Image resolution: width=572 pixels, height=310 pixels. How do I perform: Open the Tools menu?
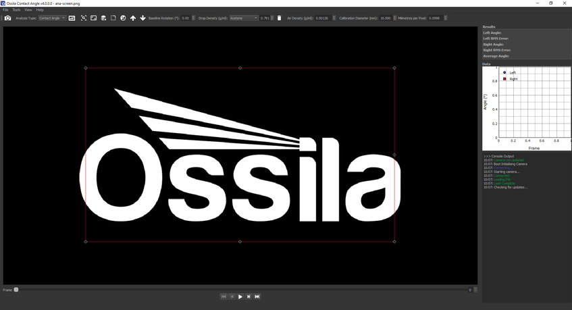[16, 10]
